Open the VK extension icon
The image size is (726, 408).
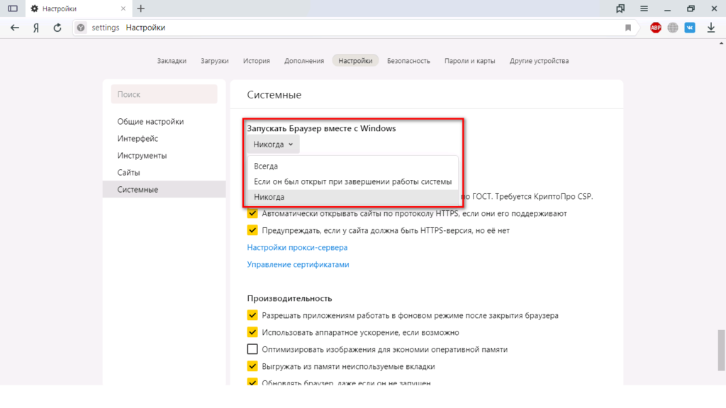click(690, 28)
